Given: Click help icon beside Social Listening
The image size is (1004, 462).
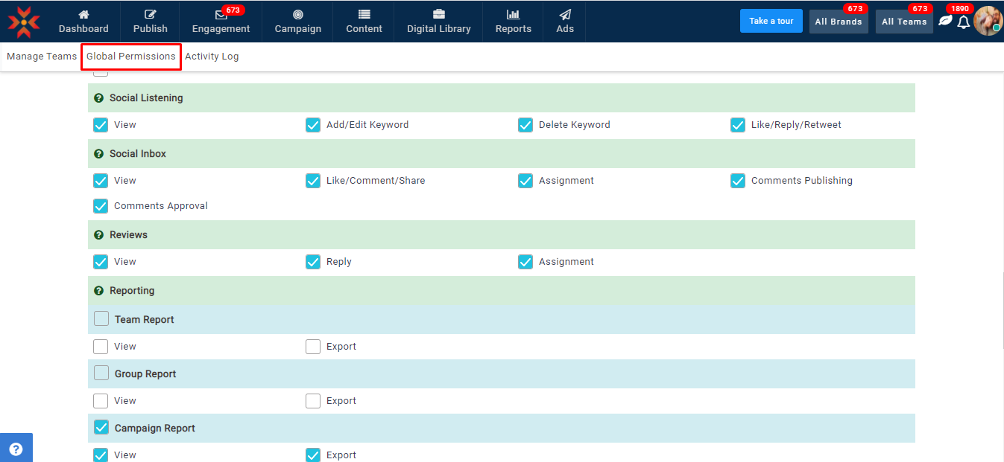Looking at the screenshot, I should pyautogui.click(x=98, y=98).
